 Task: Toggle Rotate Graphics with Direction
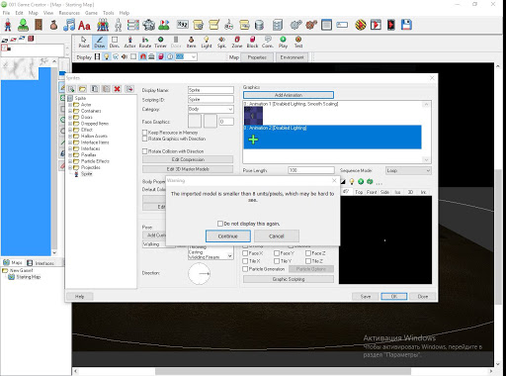tap(144, 139)
